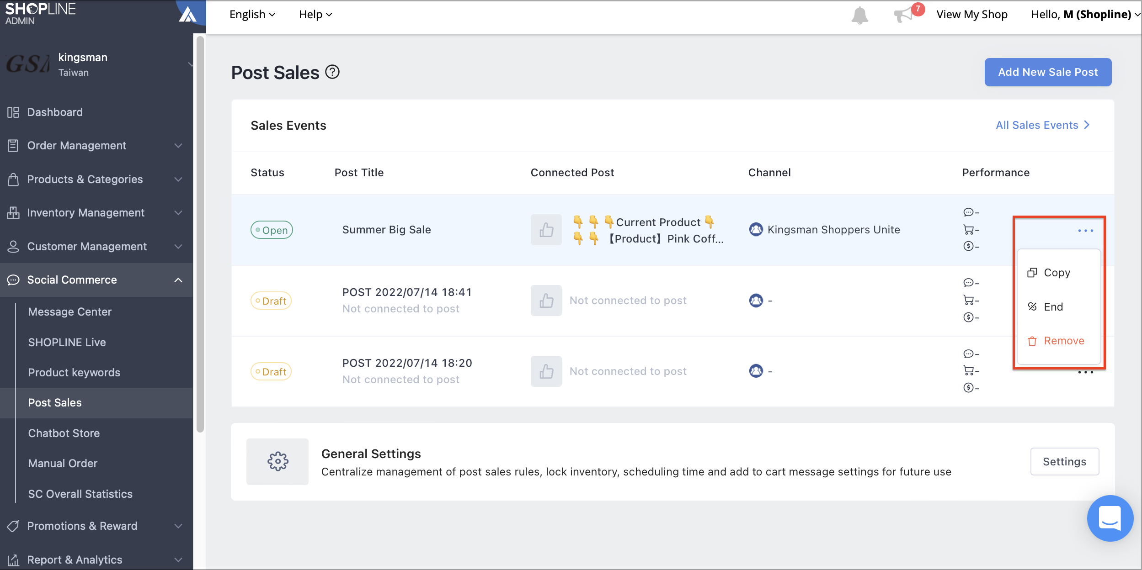Image resolution: width=1142 pixels, height=570 pixels.
Task: Expand the Customer Management chevron
Action: click(178, 247)
